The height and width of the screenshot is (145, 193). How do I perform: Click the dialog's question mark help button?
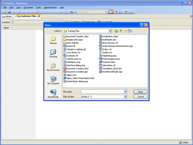(142, 25)
